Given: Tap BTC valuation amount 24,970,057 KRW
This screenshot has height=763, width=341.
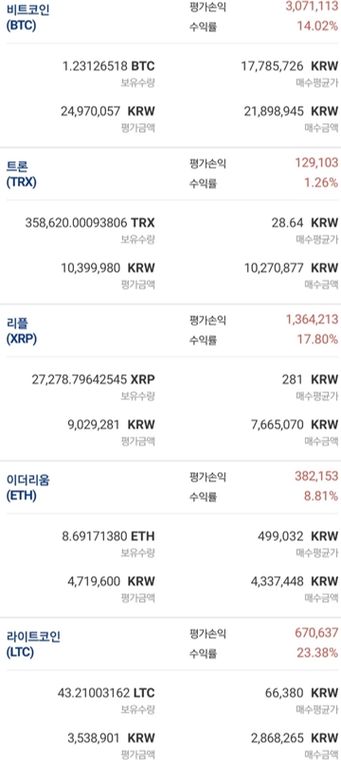Looking at the screenshot, I should [107, 111].
